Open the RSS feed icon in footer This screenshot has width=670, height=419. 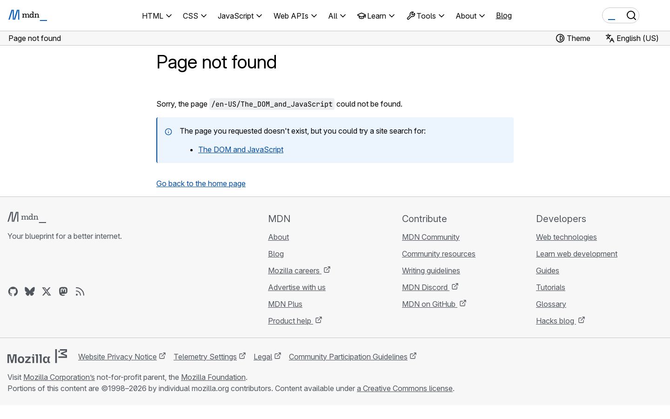pos(80,291)
